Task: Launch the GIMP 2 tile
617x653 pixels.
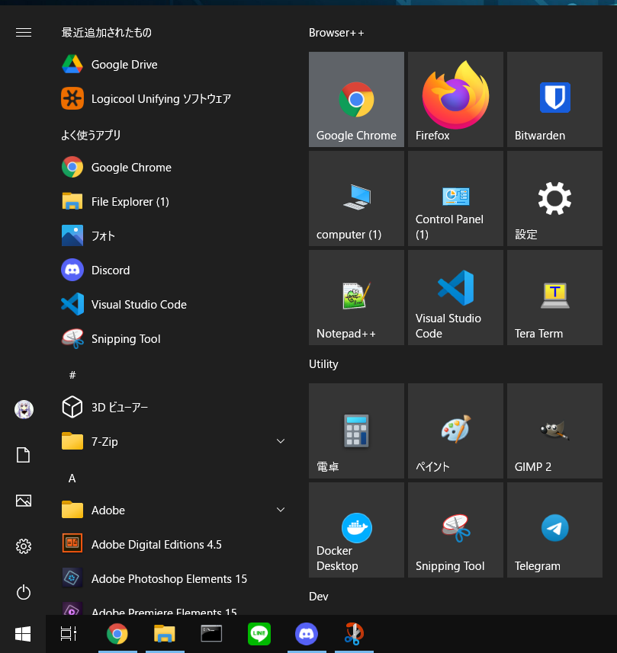Action: click(554, 431)
